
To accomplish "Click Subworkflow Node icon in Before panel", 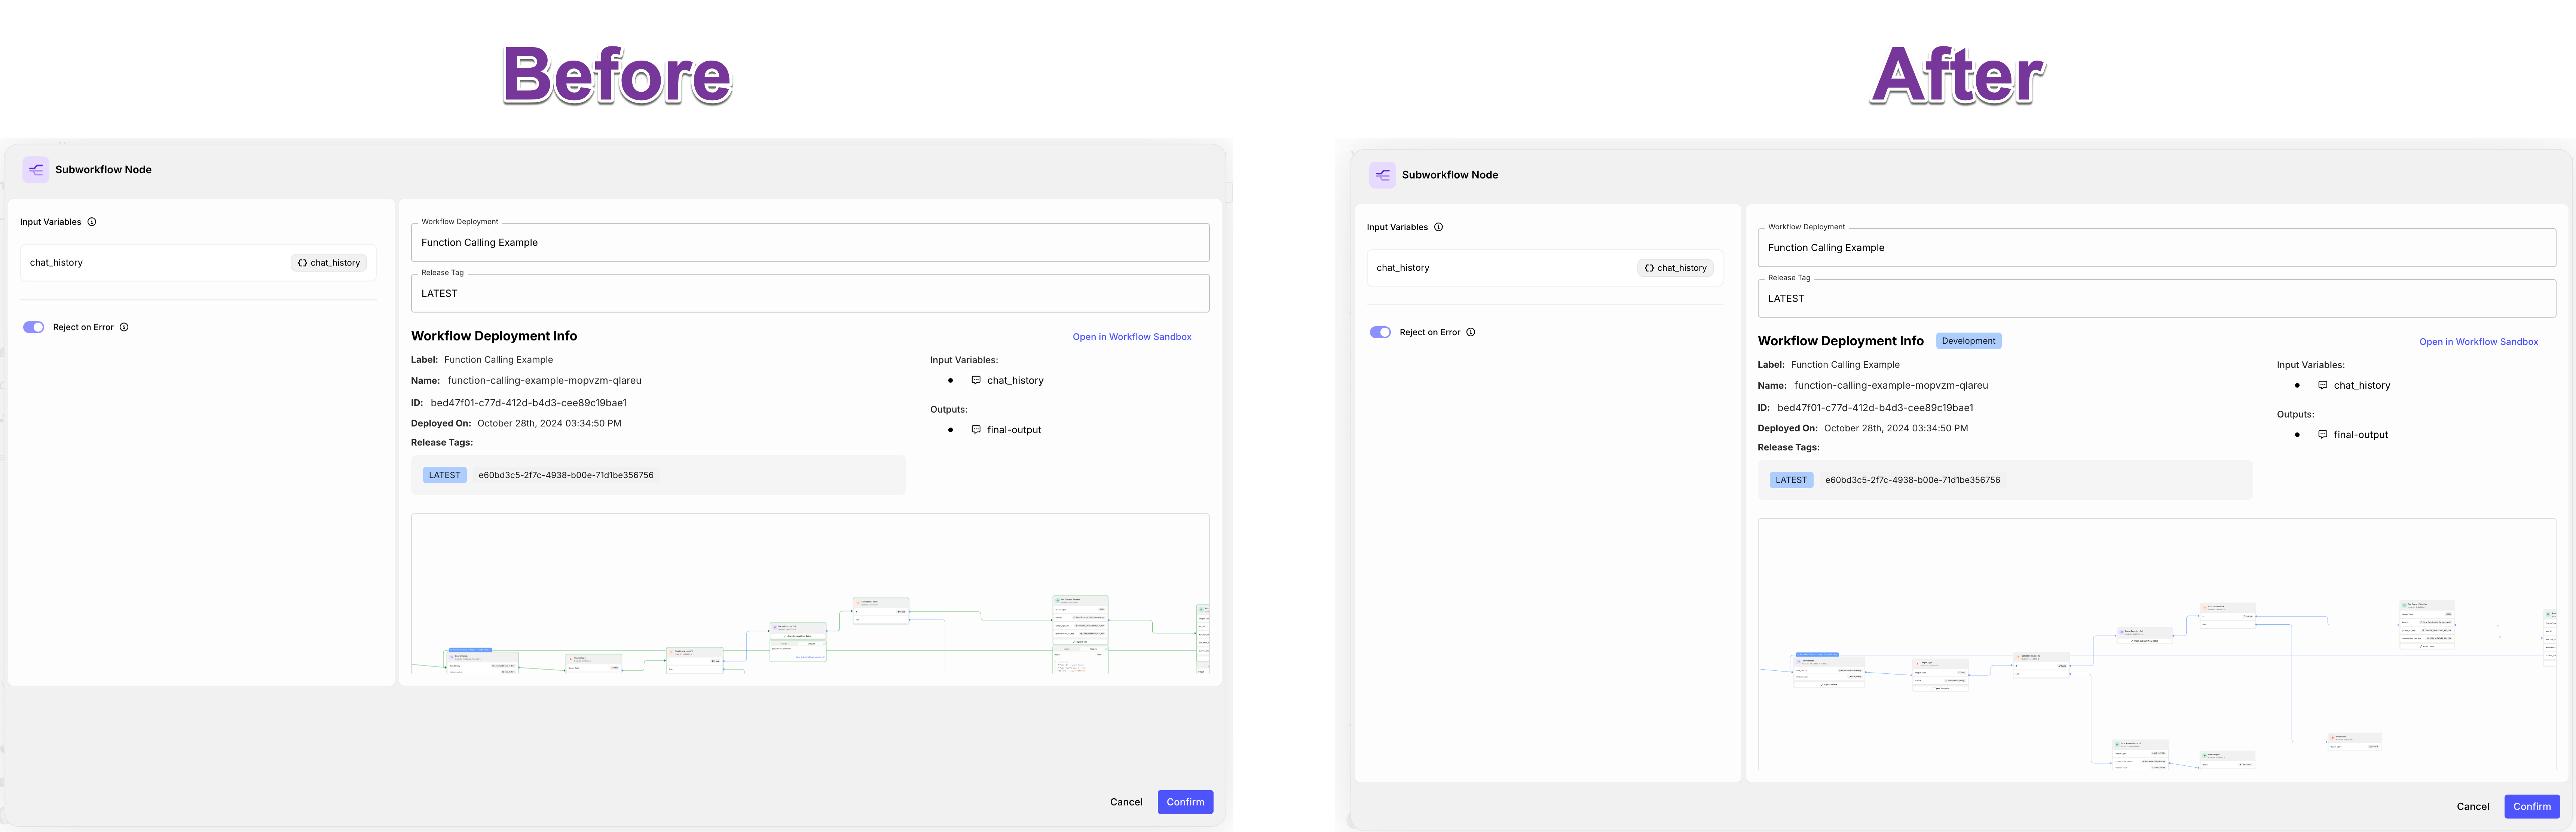I will coord(36,170).
